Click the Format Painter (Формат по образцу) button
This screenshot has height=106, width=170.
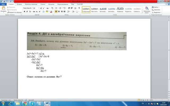click(x=14, y=12)
